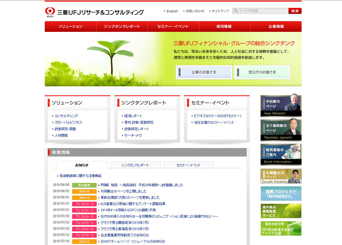
Task: Click the 新着情報 section header
Action: tap(147, 152)
